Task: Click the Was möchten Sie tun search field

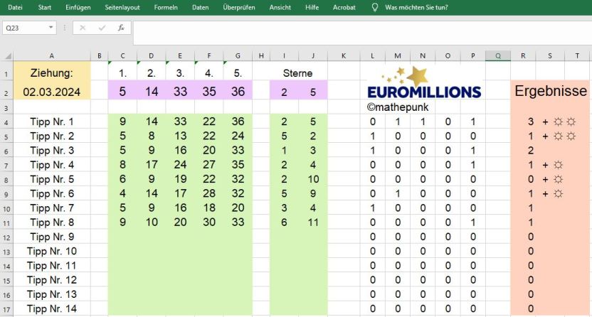Action: [x=416, y=7]
